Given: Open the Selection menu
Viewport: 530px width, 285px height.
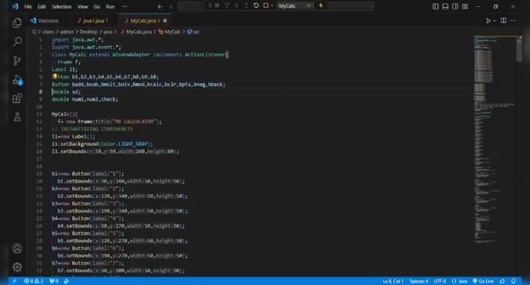Looking at the screenshot, I should (x=62, y=6).
